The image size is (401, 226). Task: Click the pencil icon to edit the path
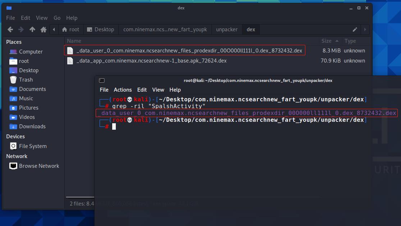(x=355, y=29)
